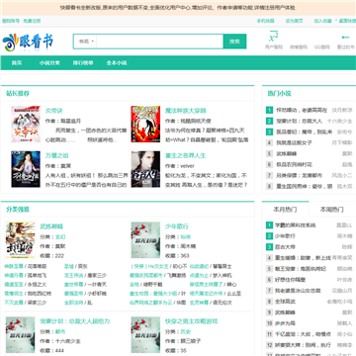Click the 武炼巅峰 cover in 分类强推

pyautogui.click(x=21, y=240)
